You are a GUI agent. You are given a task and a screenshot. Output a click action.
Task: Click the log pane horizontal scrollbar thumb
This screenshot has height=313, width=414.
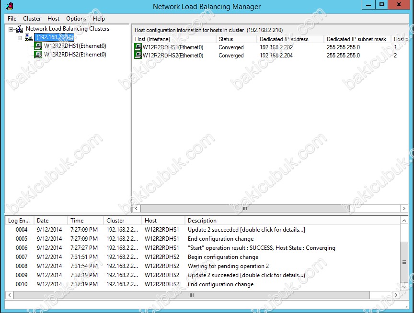[x=192, y=295]
